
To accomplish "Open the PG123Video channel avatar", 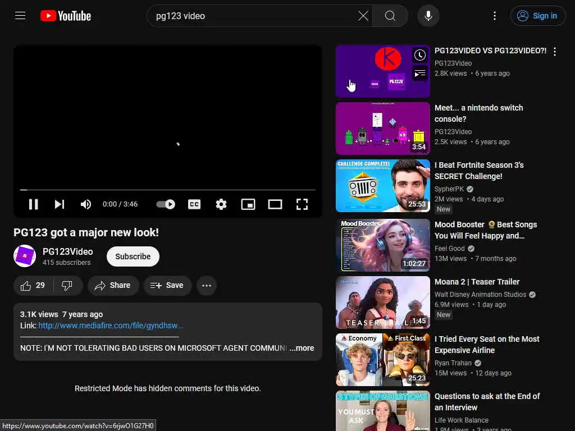I will point(25,256).
